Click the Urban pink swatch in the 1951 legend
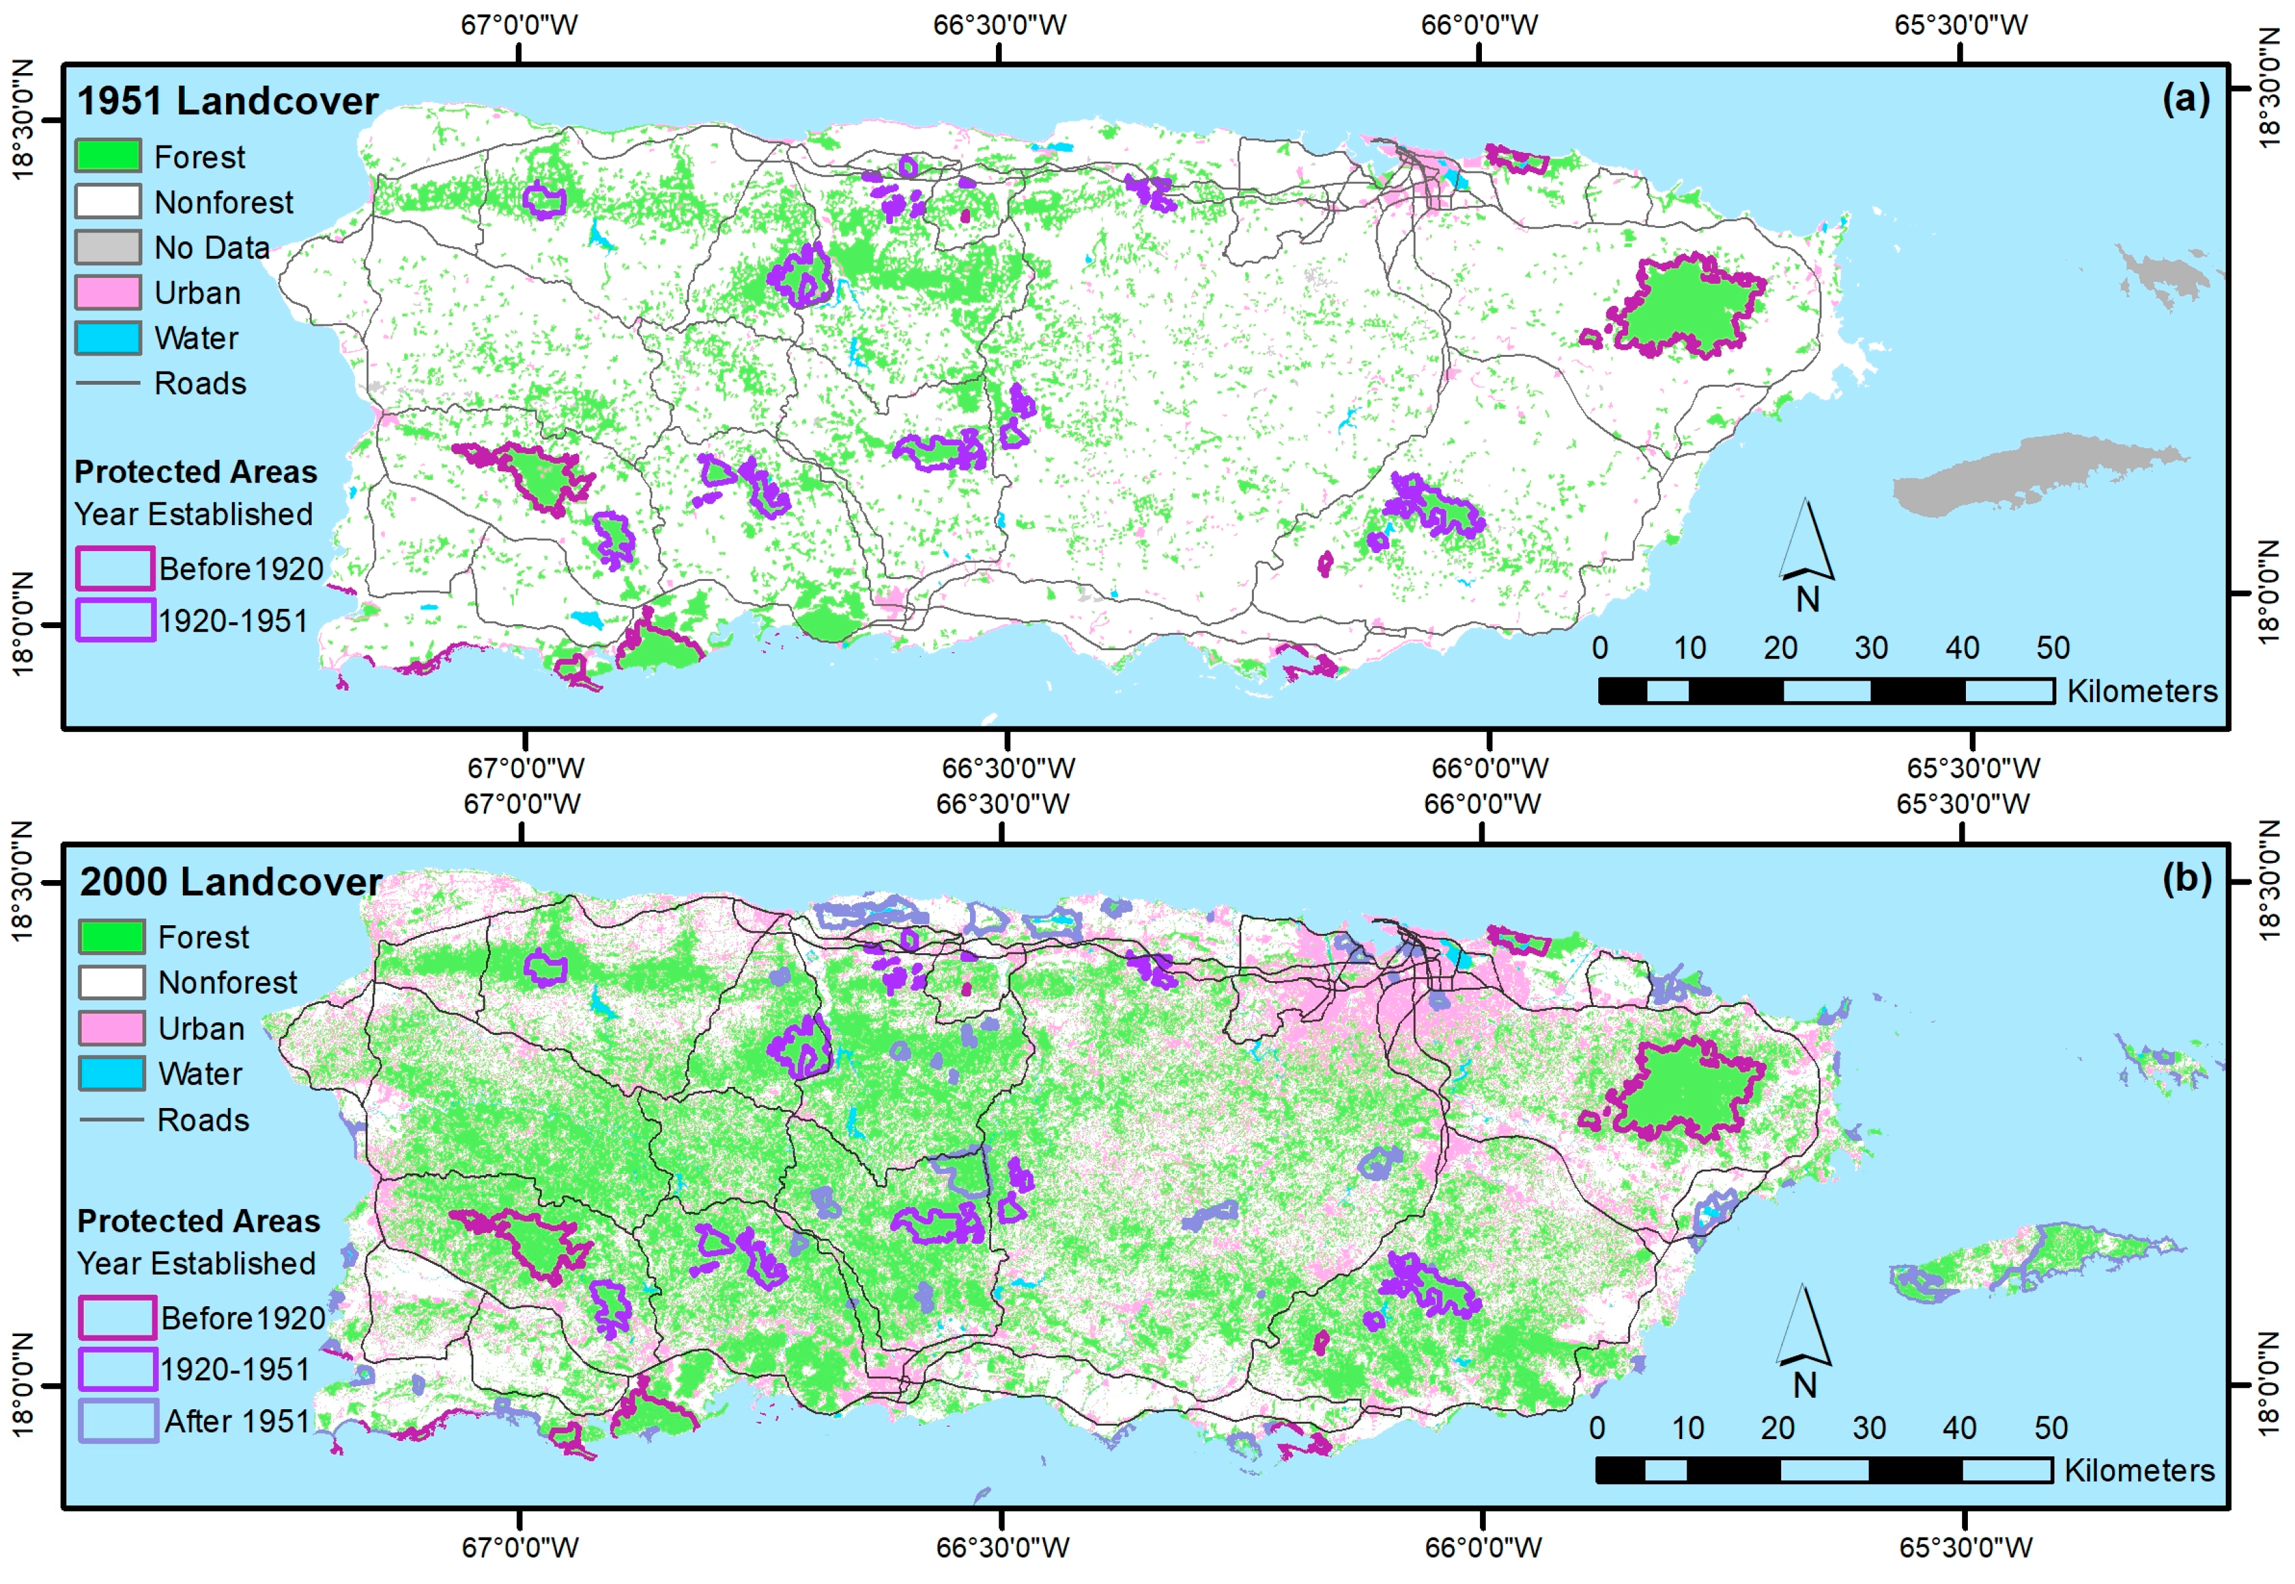This screenshot has height=1584, width=2295. (108, 292)
